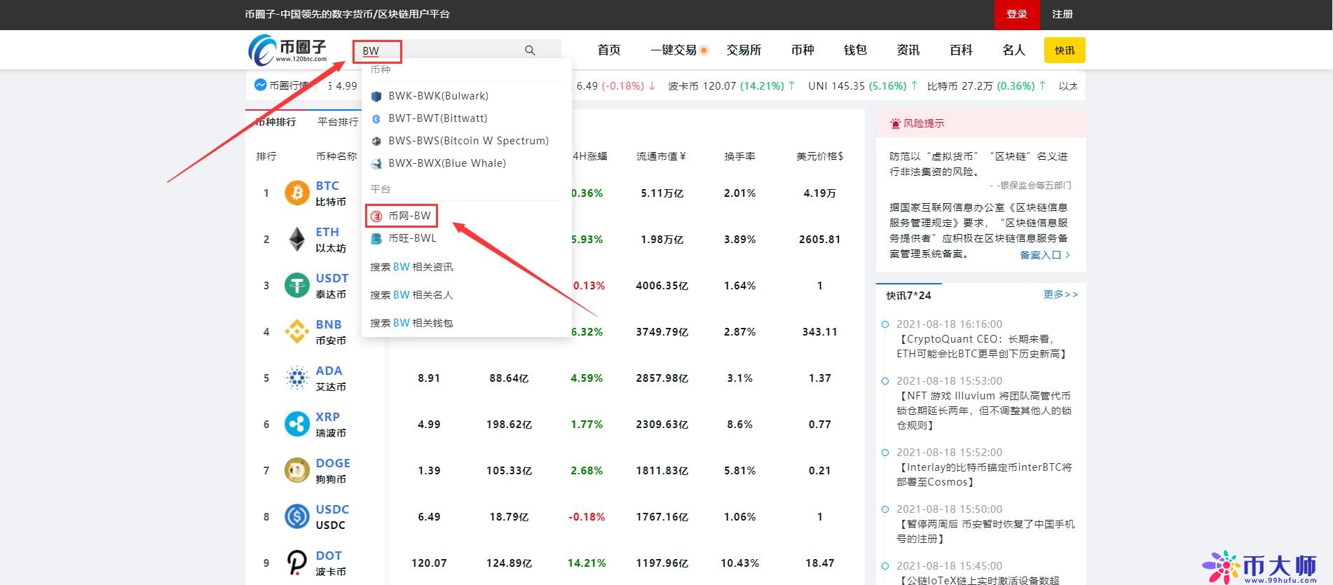This screenshot has height=585, width=1333.
Task: Click the search input field containing BW
Action: tap(435, 51)
